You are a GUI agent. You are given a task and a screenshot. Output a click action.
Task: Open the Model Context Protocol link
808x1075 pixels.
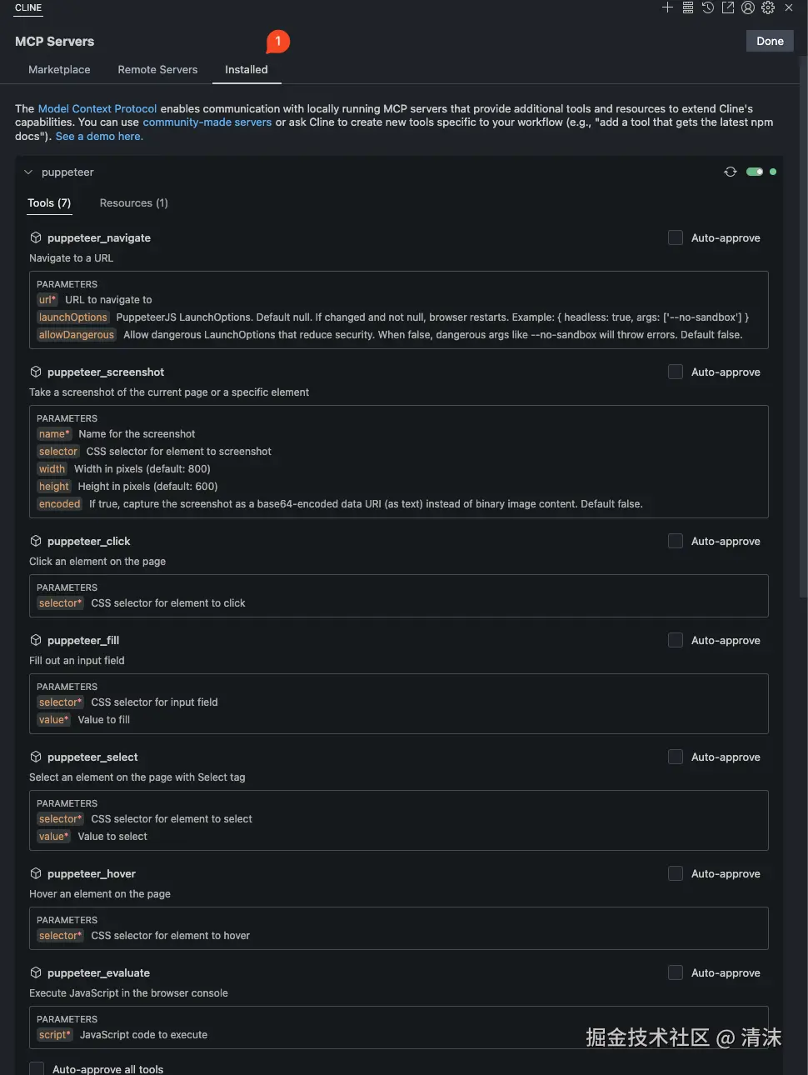click(97, 108)
